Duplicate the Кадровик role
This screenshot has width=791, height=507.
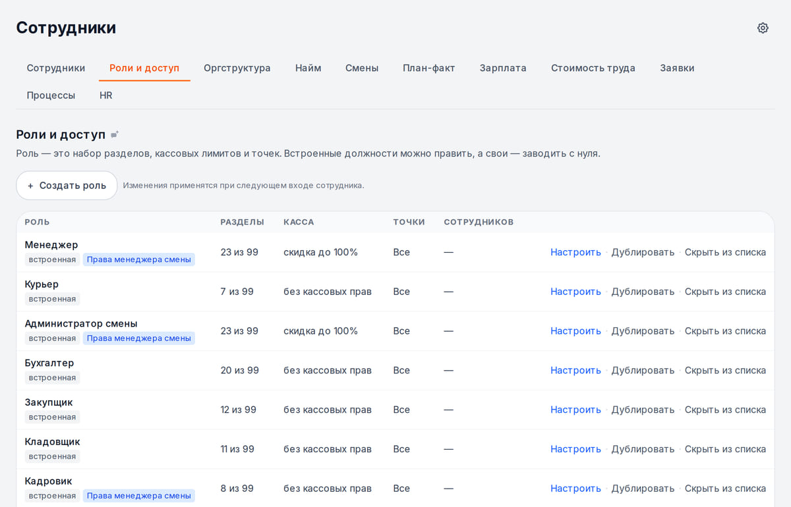click(x=643, y=489)
